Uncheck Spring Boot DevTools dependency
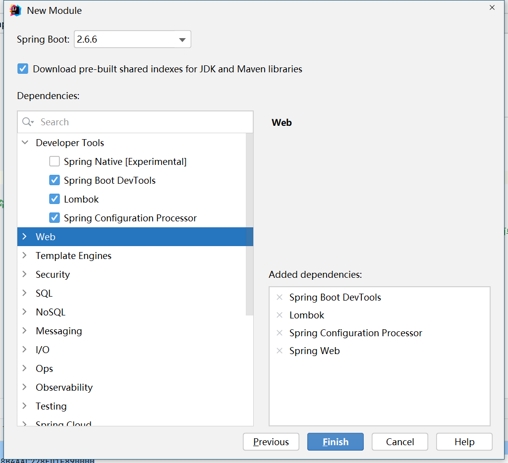Screen dimensions: 508x463 tap(55, 180)
